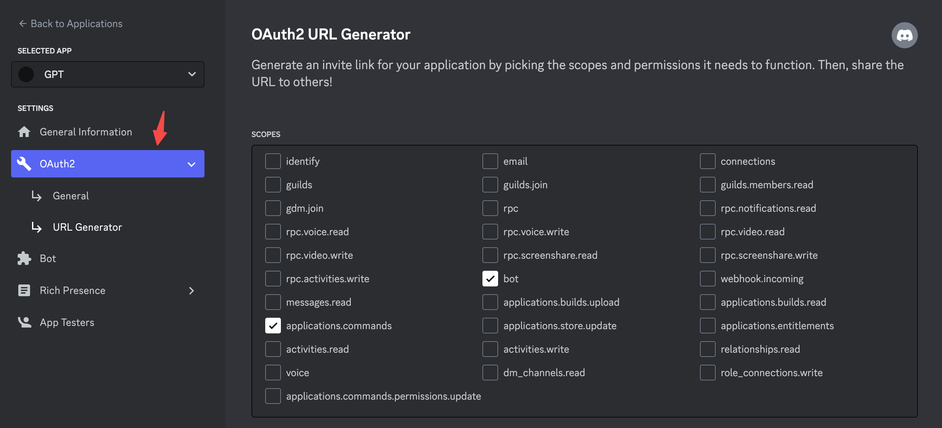Click the wrench icon in OAuth2 item

24,164
